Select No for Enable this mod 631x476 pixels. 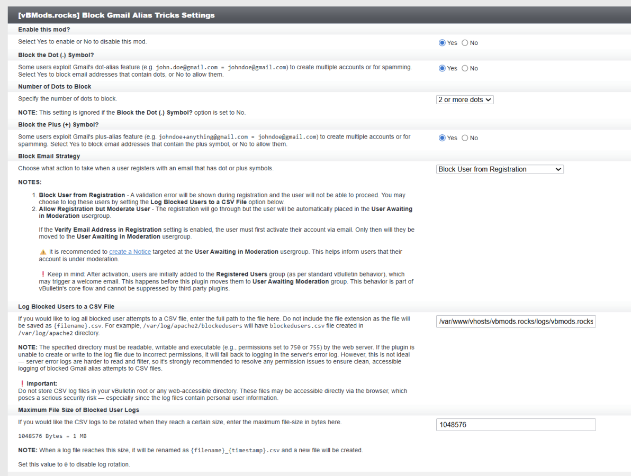[x=465, y=43]
